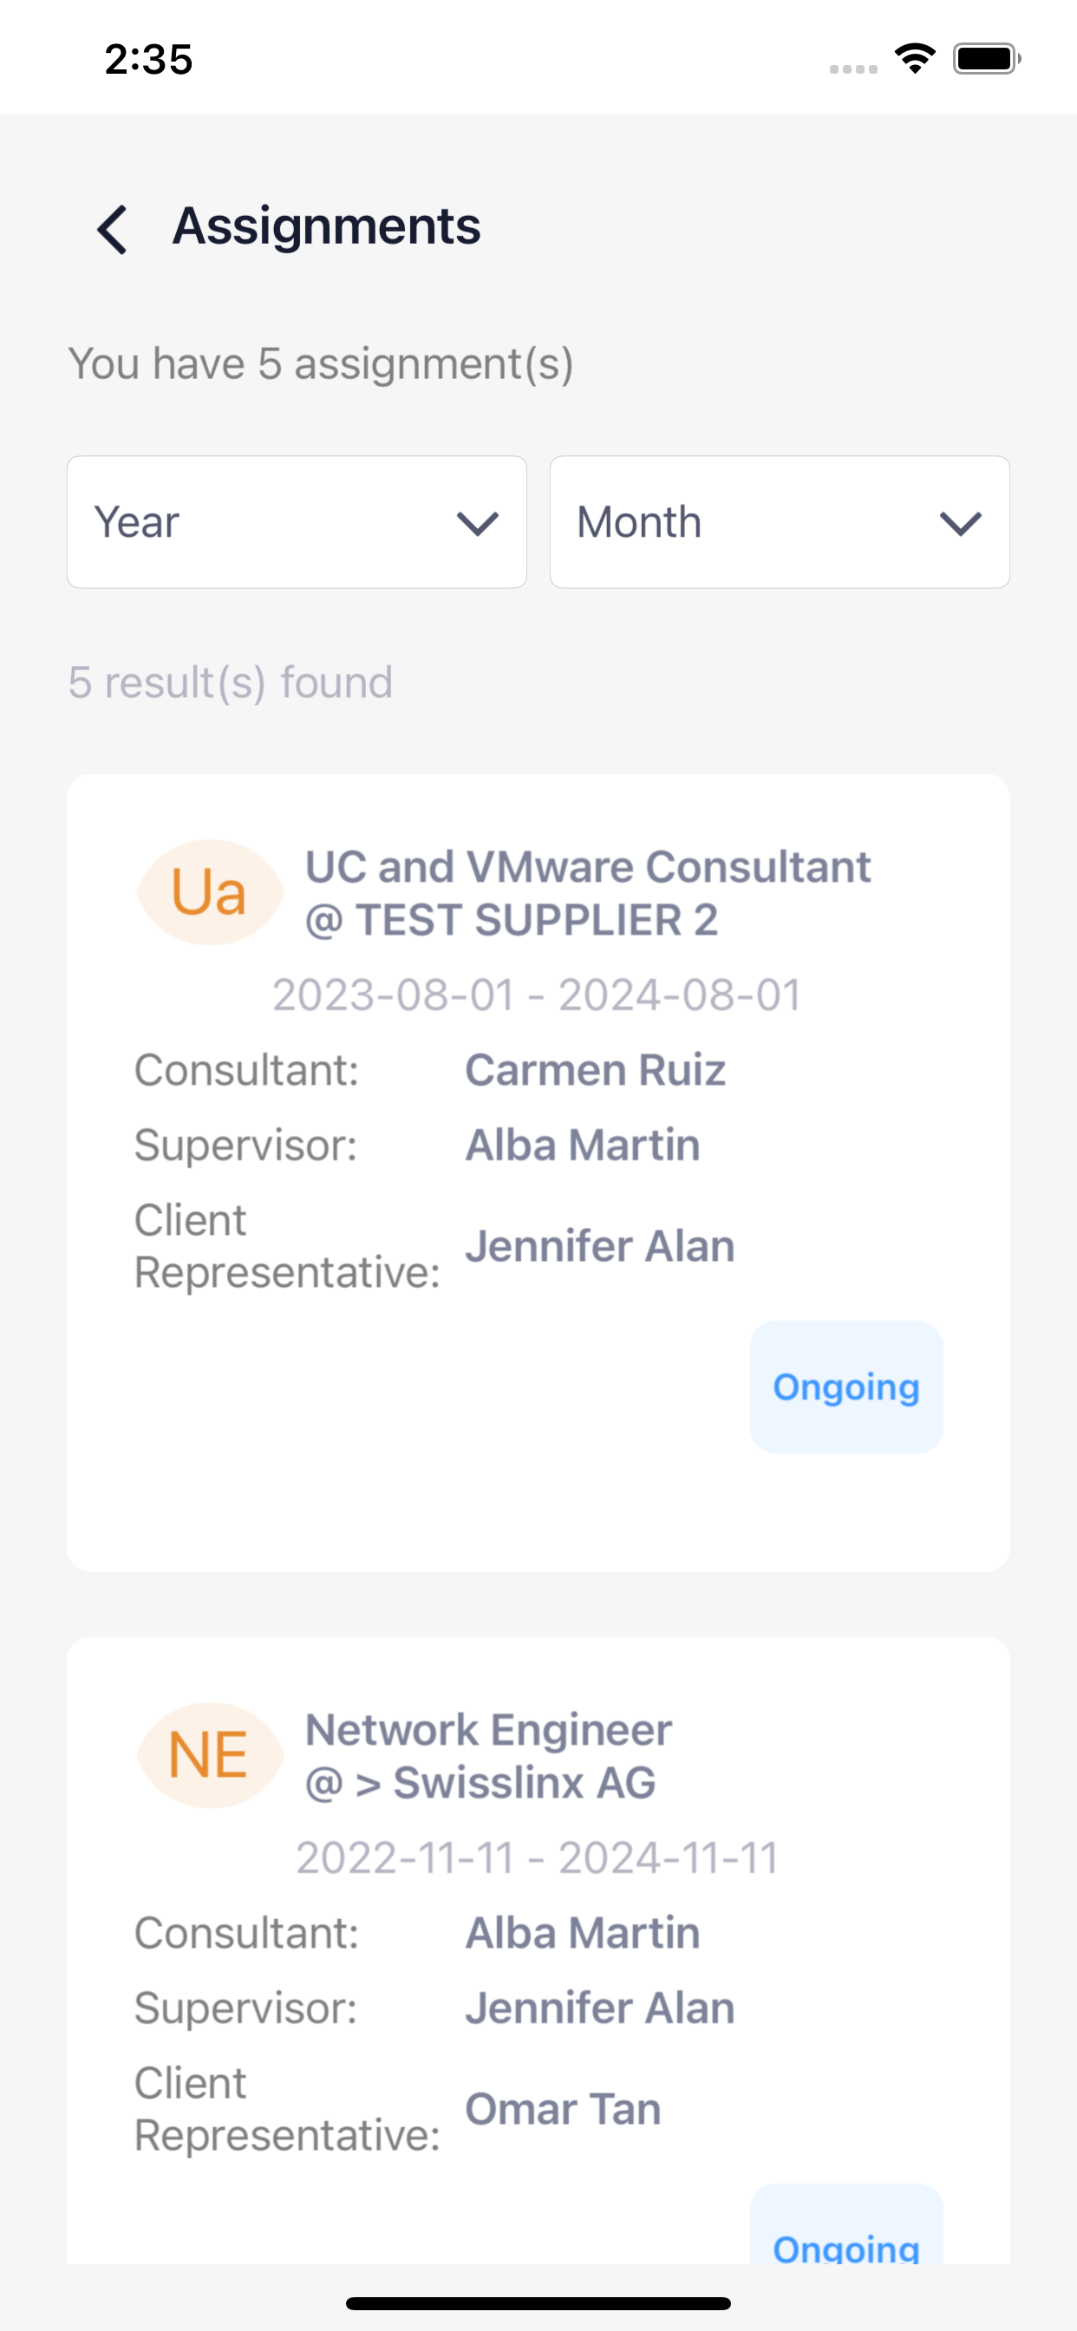The width and height of the screenshot is (1077, 2331).
Task: Tap the battery status icon
Action: 987,59
